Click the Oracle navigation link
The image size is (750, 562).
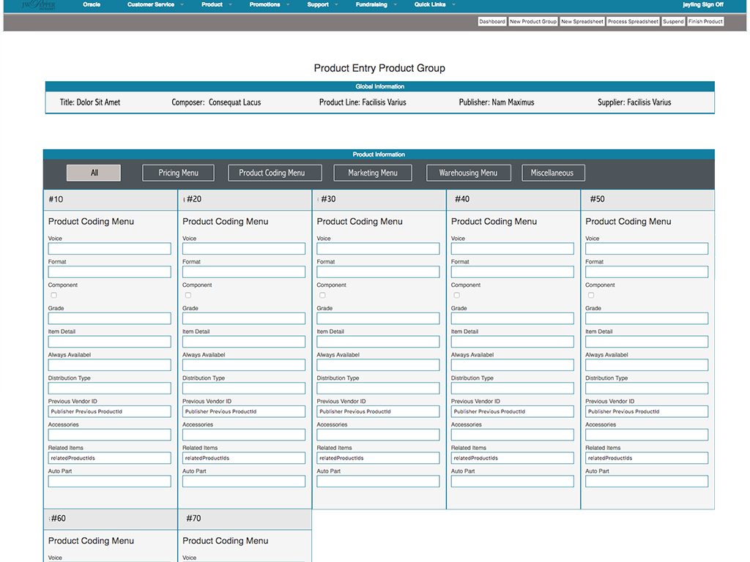click(92, 5)
